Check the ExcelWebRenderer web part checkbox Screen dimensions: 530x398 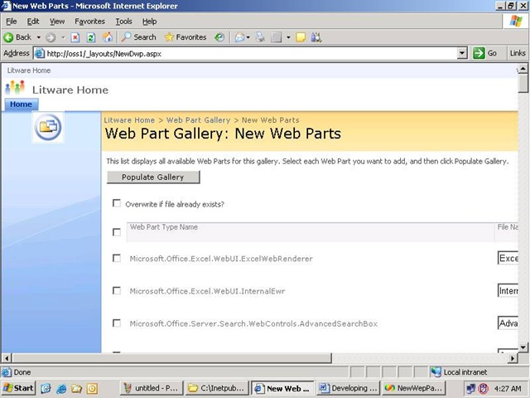(x=116, y=258)
